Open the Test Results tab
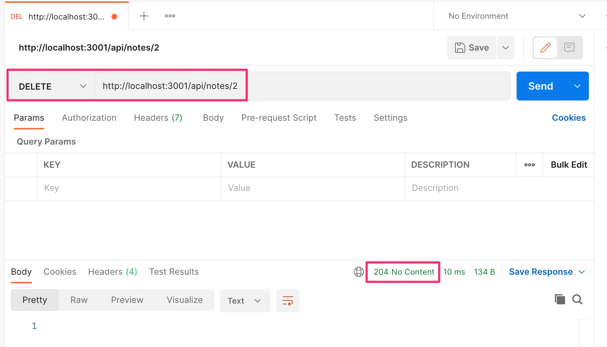This screenshot has height=347, width=607. 174,272
